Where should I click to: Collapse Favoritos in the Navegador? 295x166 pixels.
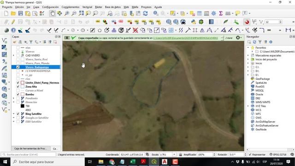pyautogui.click(x=248, y=47)
